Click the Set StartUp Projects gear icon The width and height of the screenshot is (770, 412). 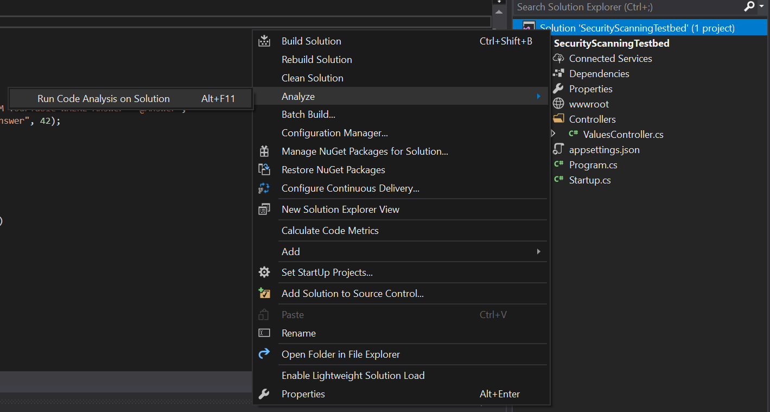[x=264, y=272]
